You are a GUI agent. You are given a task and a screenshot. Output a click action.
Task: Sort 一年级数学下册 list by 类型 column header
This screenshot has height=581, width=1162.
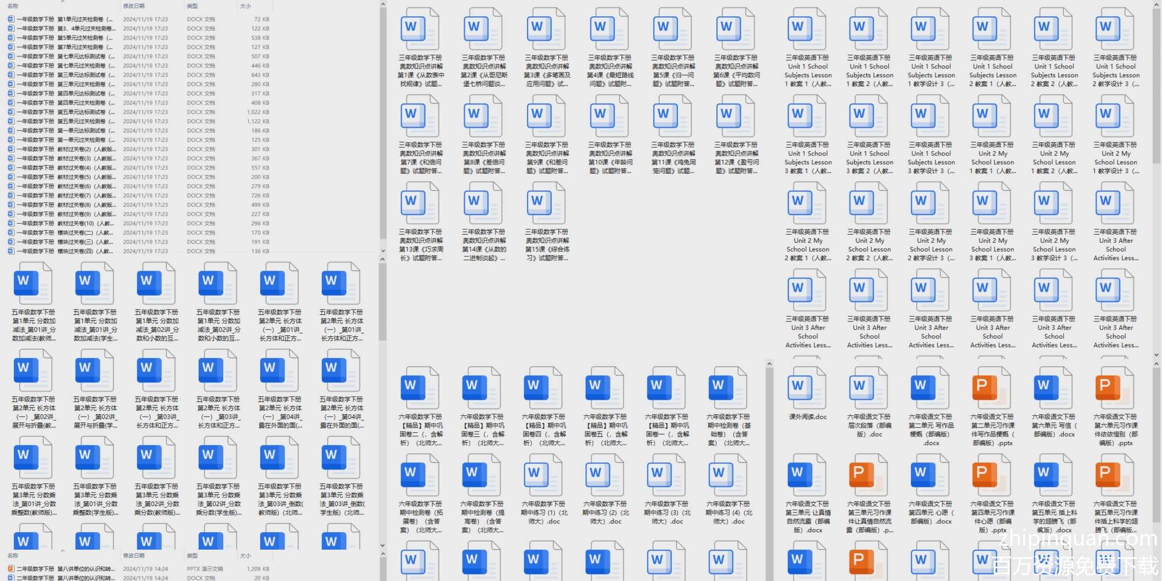[x=192, y=6]
